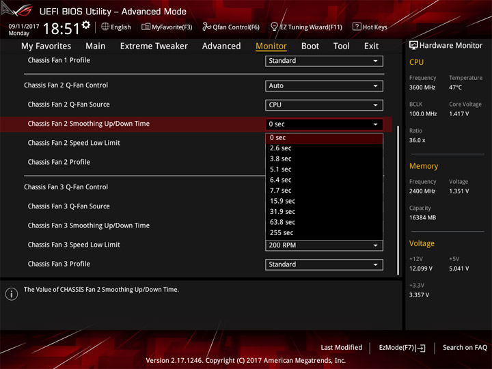Switch to the Main tab
This screenshot has height=369, width=492.
tap(96, 46)
